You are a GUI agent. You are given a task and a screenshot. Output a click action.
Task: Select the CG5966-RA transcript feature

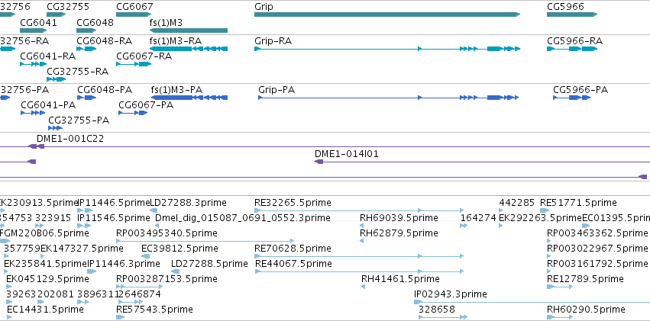[x=572, y=49]
